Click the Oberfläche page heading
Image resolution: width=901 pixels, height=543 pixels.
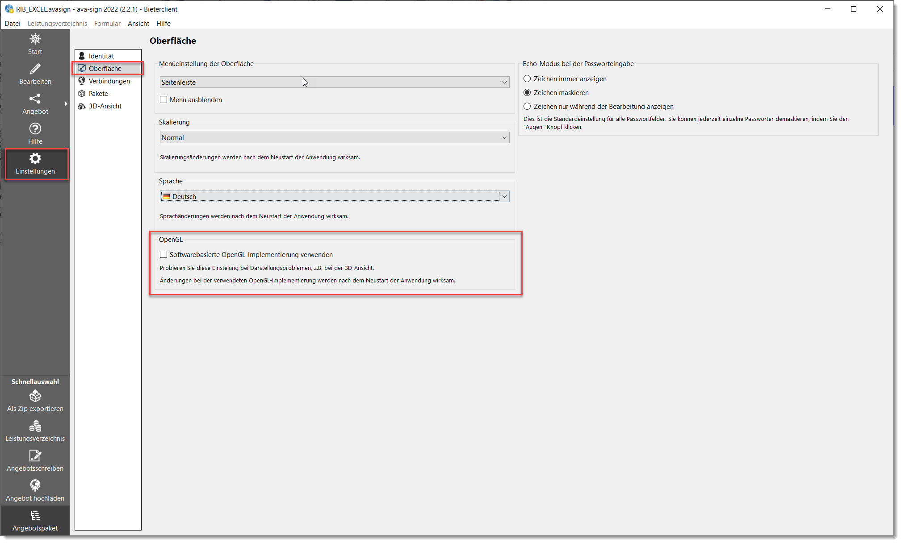click(173, 41)
